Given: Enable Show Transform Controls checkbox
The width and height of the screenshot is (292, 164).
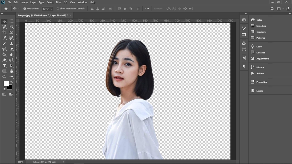Looking at the screenshot, I should pos(58,9).
